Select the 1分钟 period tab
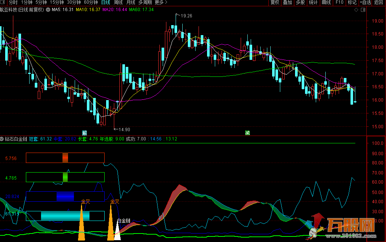This screenshot has width=386, height=242. tap(27, 3)
